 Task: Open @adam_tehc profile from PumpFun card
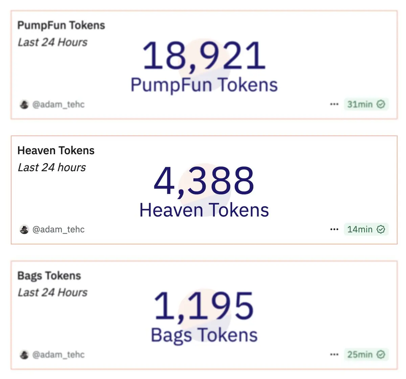(58, 104)
